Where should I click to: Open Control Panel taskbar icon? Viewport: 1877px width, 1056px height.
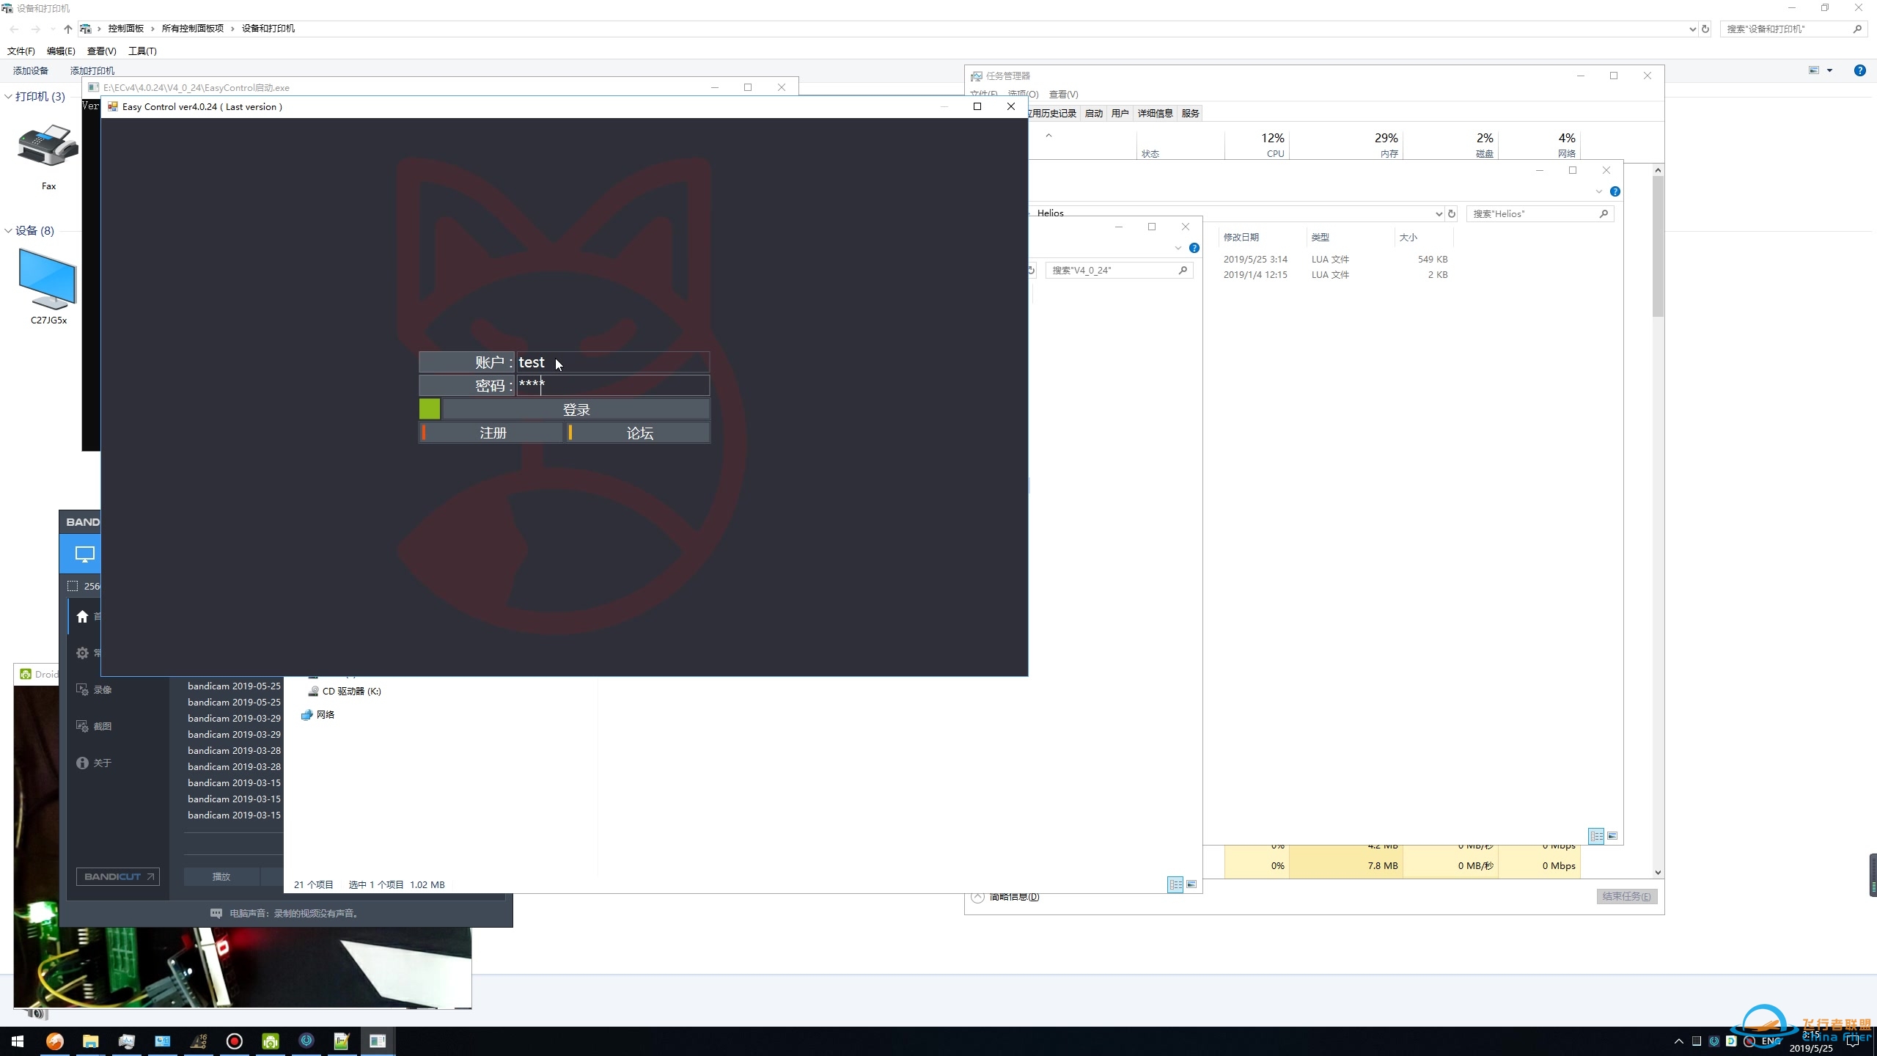click(162, 1041)
